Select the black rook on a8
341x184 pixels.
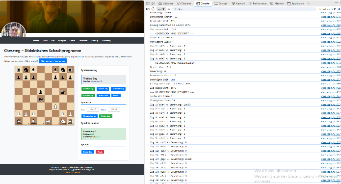coord(19,70)
